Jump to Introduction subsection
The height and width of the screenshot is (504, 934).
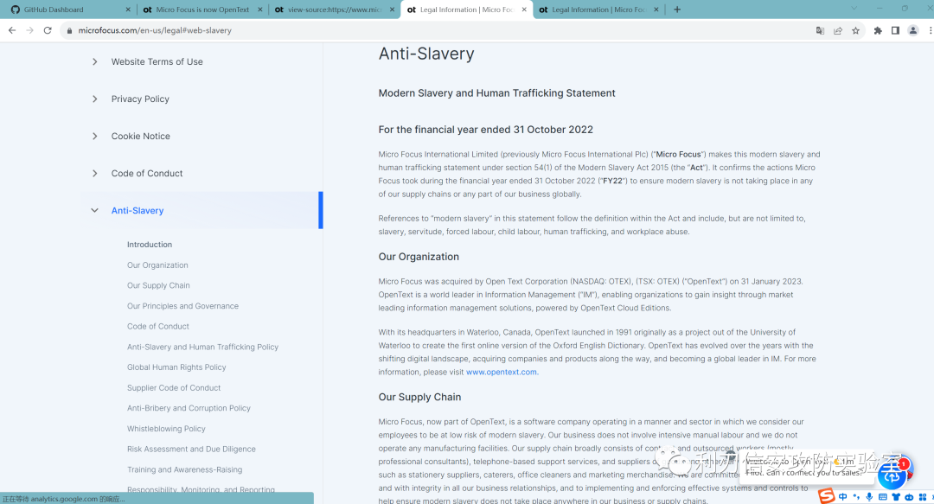(150, 245)
